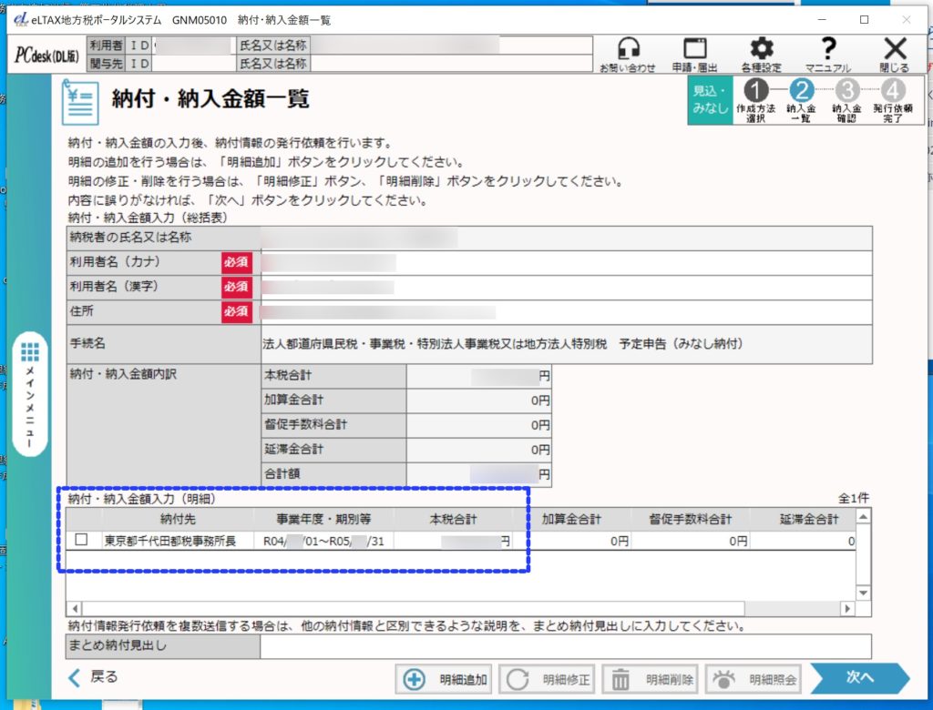Click the 明細追加 plus button
Image resolution: width=933 pixels, height=710 pixels.
446,679
